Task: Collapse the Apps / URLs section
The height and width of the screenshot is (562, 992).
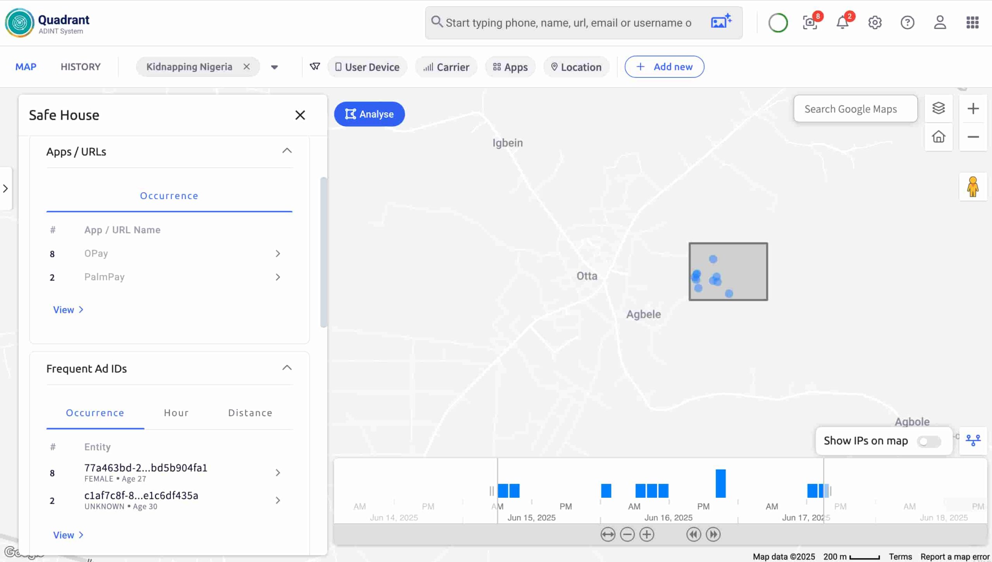Action: (287, 151)
